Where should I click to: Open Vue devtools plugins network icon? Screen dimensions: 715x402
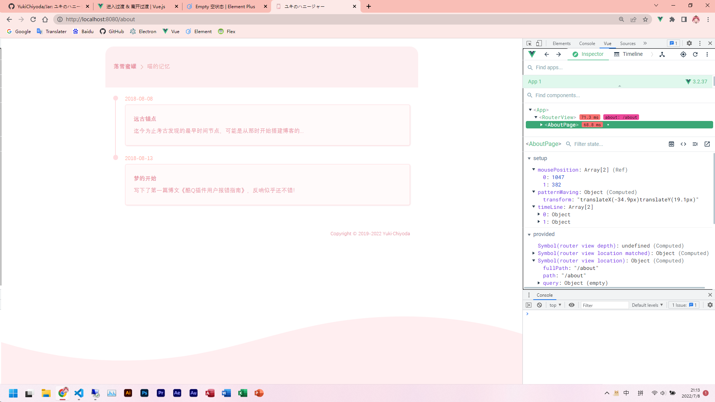point(662,54)
